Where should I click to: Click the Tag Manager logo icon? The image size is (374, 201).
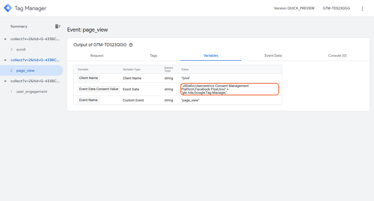[x=8, y=8]
